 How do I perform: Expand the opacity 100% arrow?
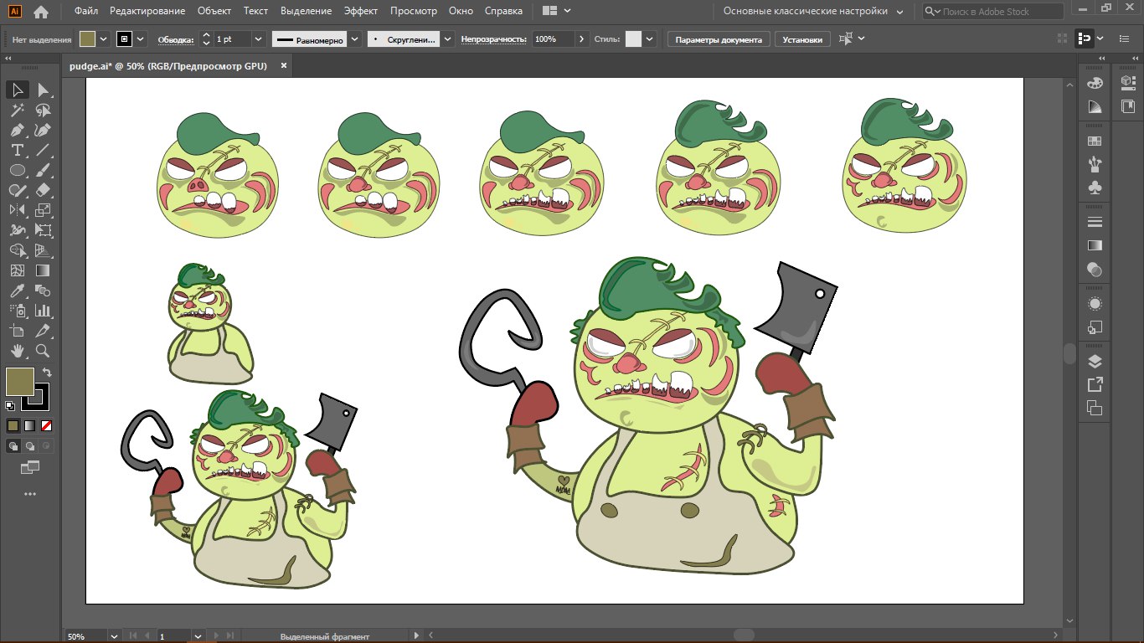click(582, 39)
